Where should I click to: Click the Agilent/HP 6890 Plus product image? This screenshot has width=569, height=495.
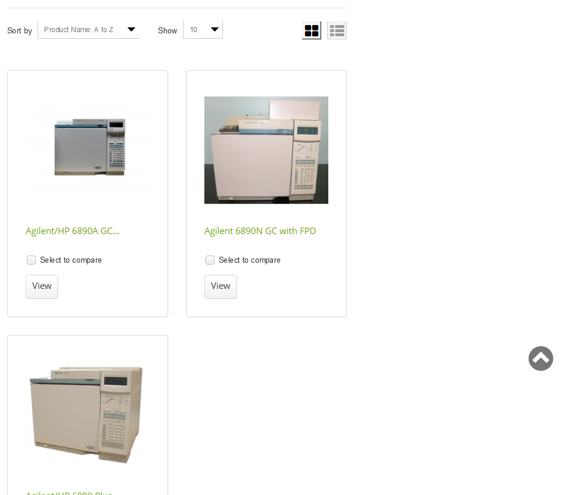(x=86, y=415)
